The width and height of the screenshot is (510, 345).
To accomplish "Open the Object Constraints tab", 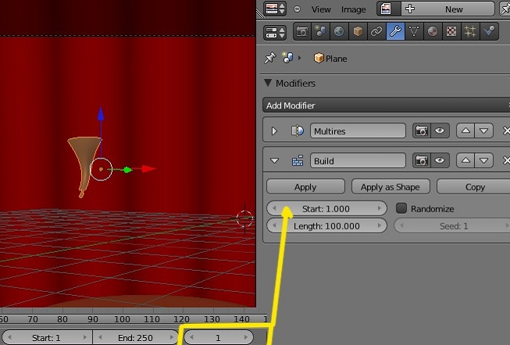I will tap(376, 31).
